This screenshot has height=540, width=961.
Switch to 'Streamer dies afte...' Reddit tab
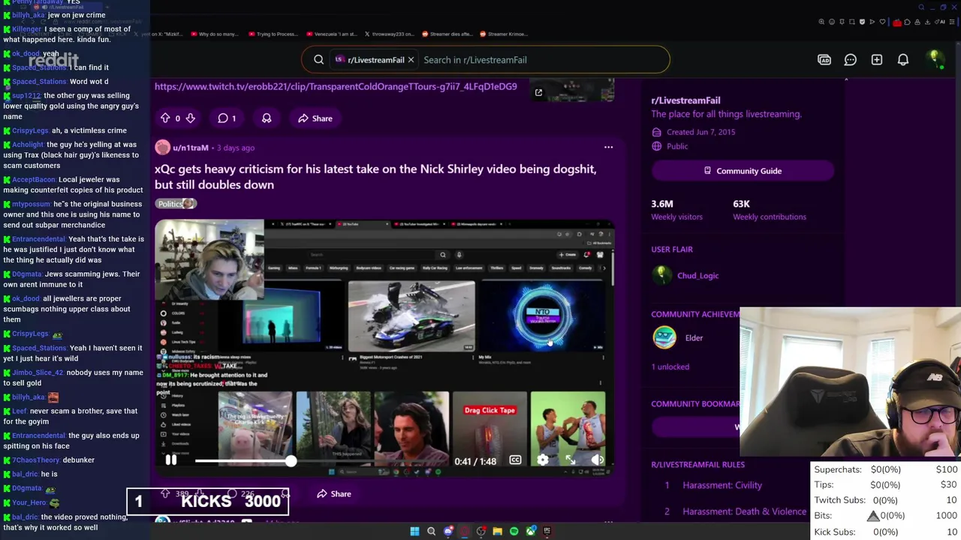[447, 34]
